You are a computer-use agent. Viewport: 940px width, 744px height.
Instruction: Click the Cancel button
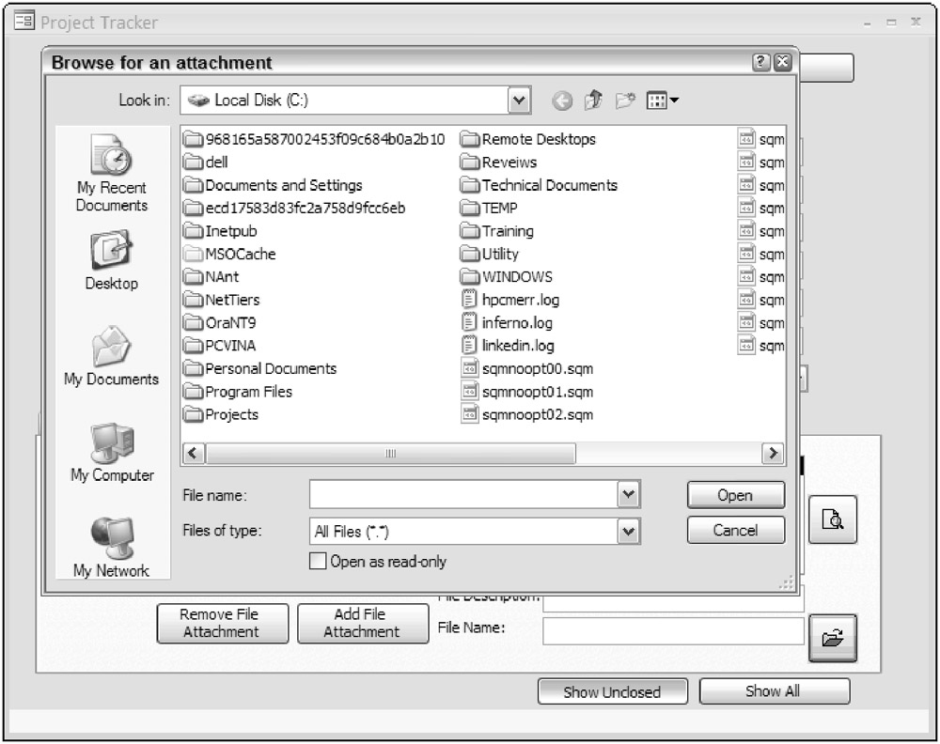[x=735, y=531]
